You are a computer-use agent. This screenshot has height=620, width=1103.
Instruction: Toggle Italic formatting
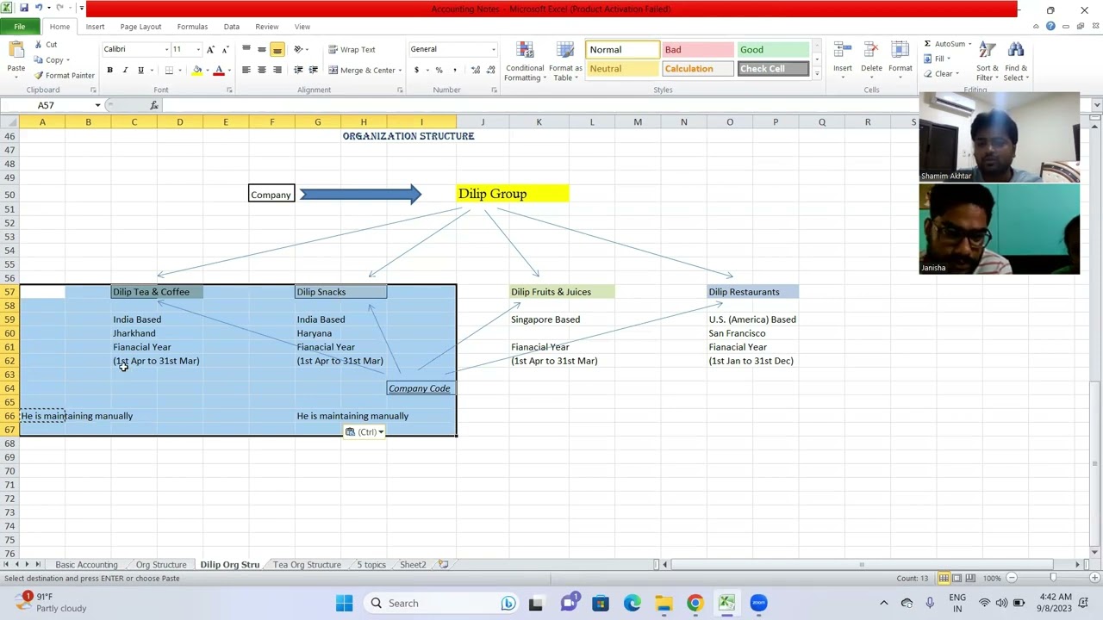tap(125, 70)
